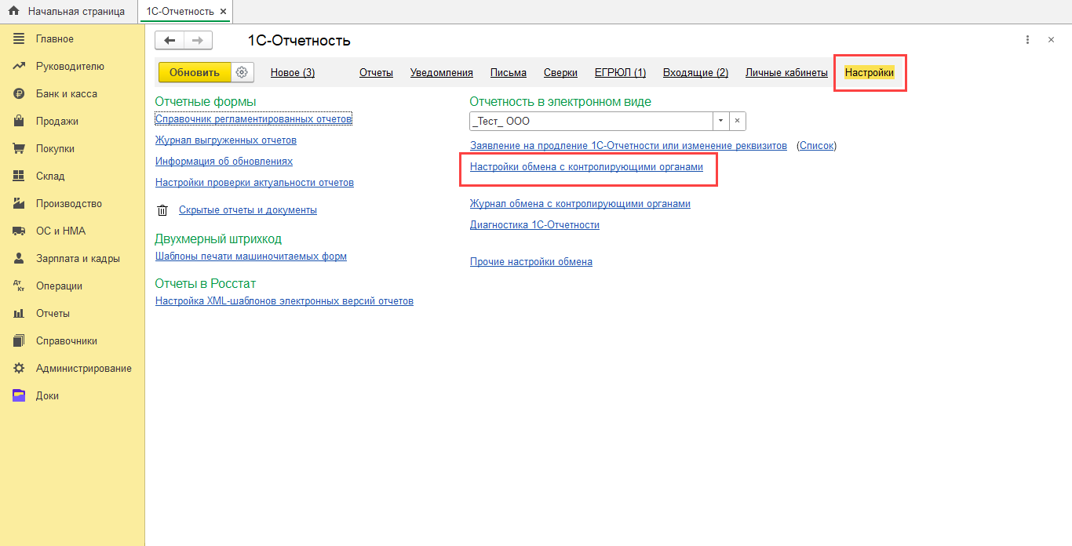Open Настройки обмена с контролирующими органами
The width and height of the screenshot is (1072, 546).
(586, 167)
